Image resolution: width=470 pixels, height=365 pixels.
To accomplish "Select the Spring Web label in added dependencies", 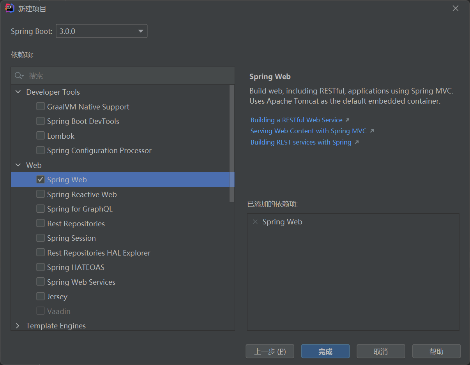I will [282, 222].
